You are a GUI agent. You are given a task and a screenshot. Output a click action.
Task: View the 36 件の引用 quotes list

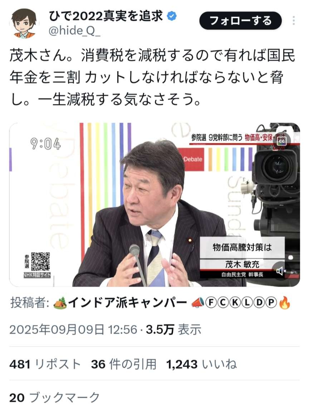click(x=124, y=364)
